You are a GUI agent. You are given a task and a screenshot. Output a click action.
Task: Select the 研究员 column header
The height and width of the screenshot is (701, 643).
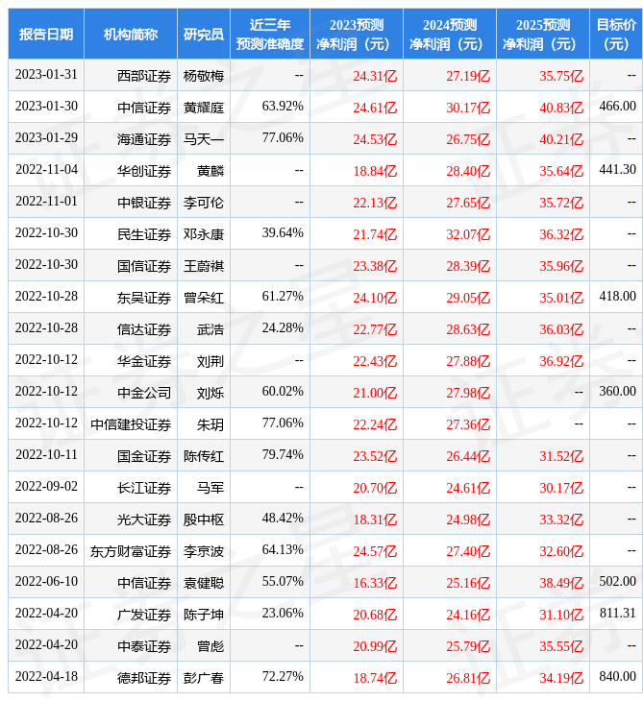(x=204, y=34)
